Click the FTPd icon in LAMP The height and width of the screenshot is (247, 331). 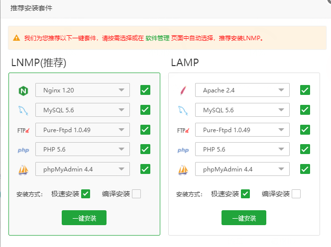(x=183, y=130)
